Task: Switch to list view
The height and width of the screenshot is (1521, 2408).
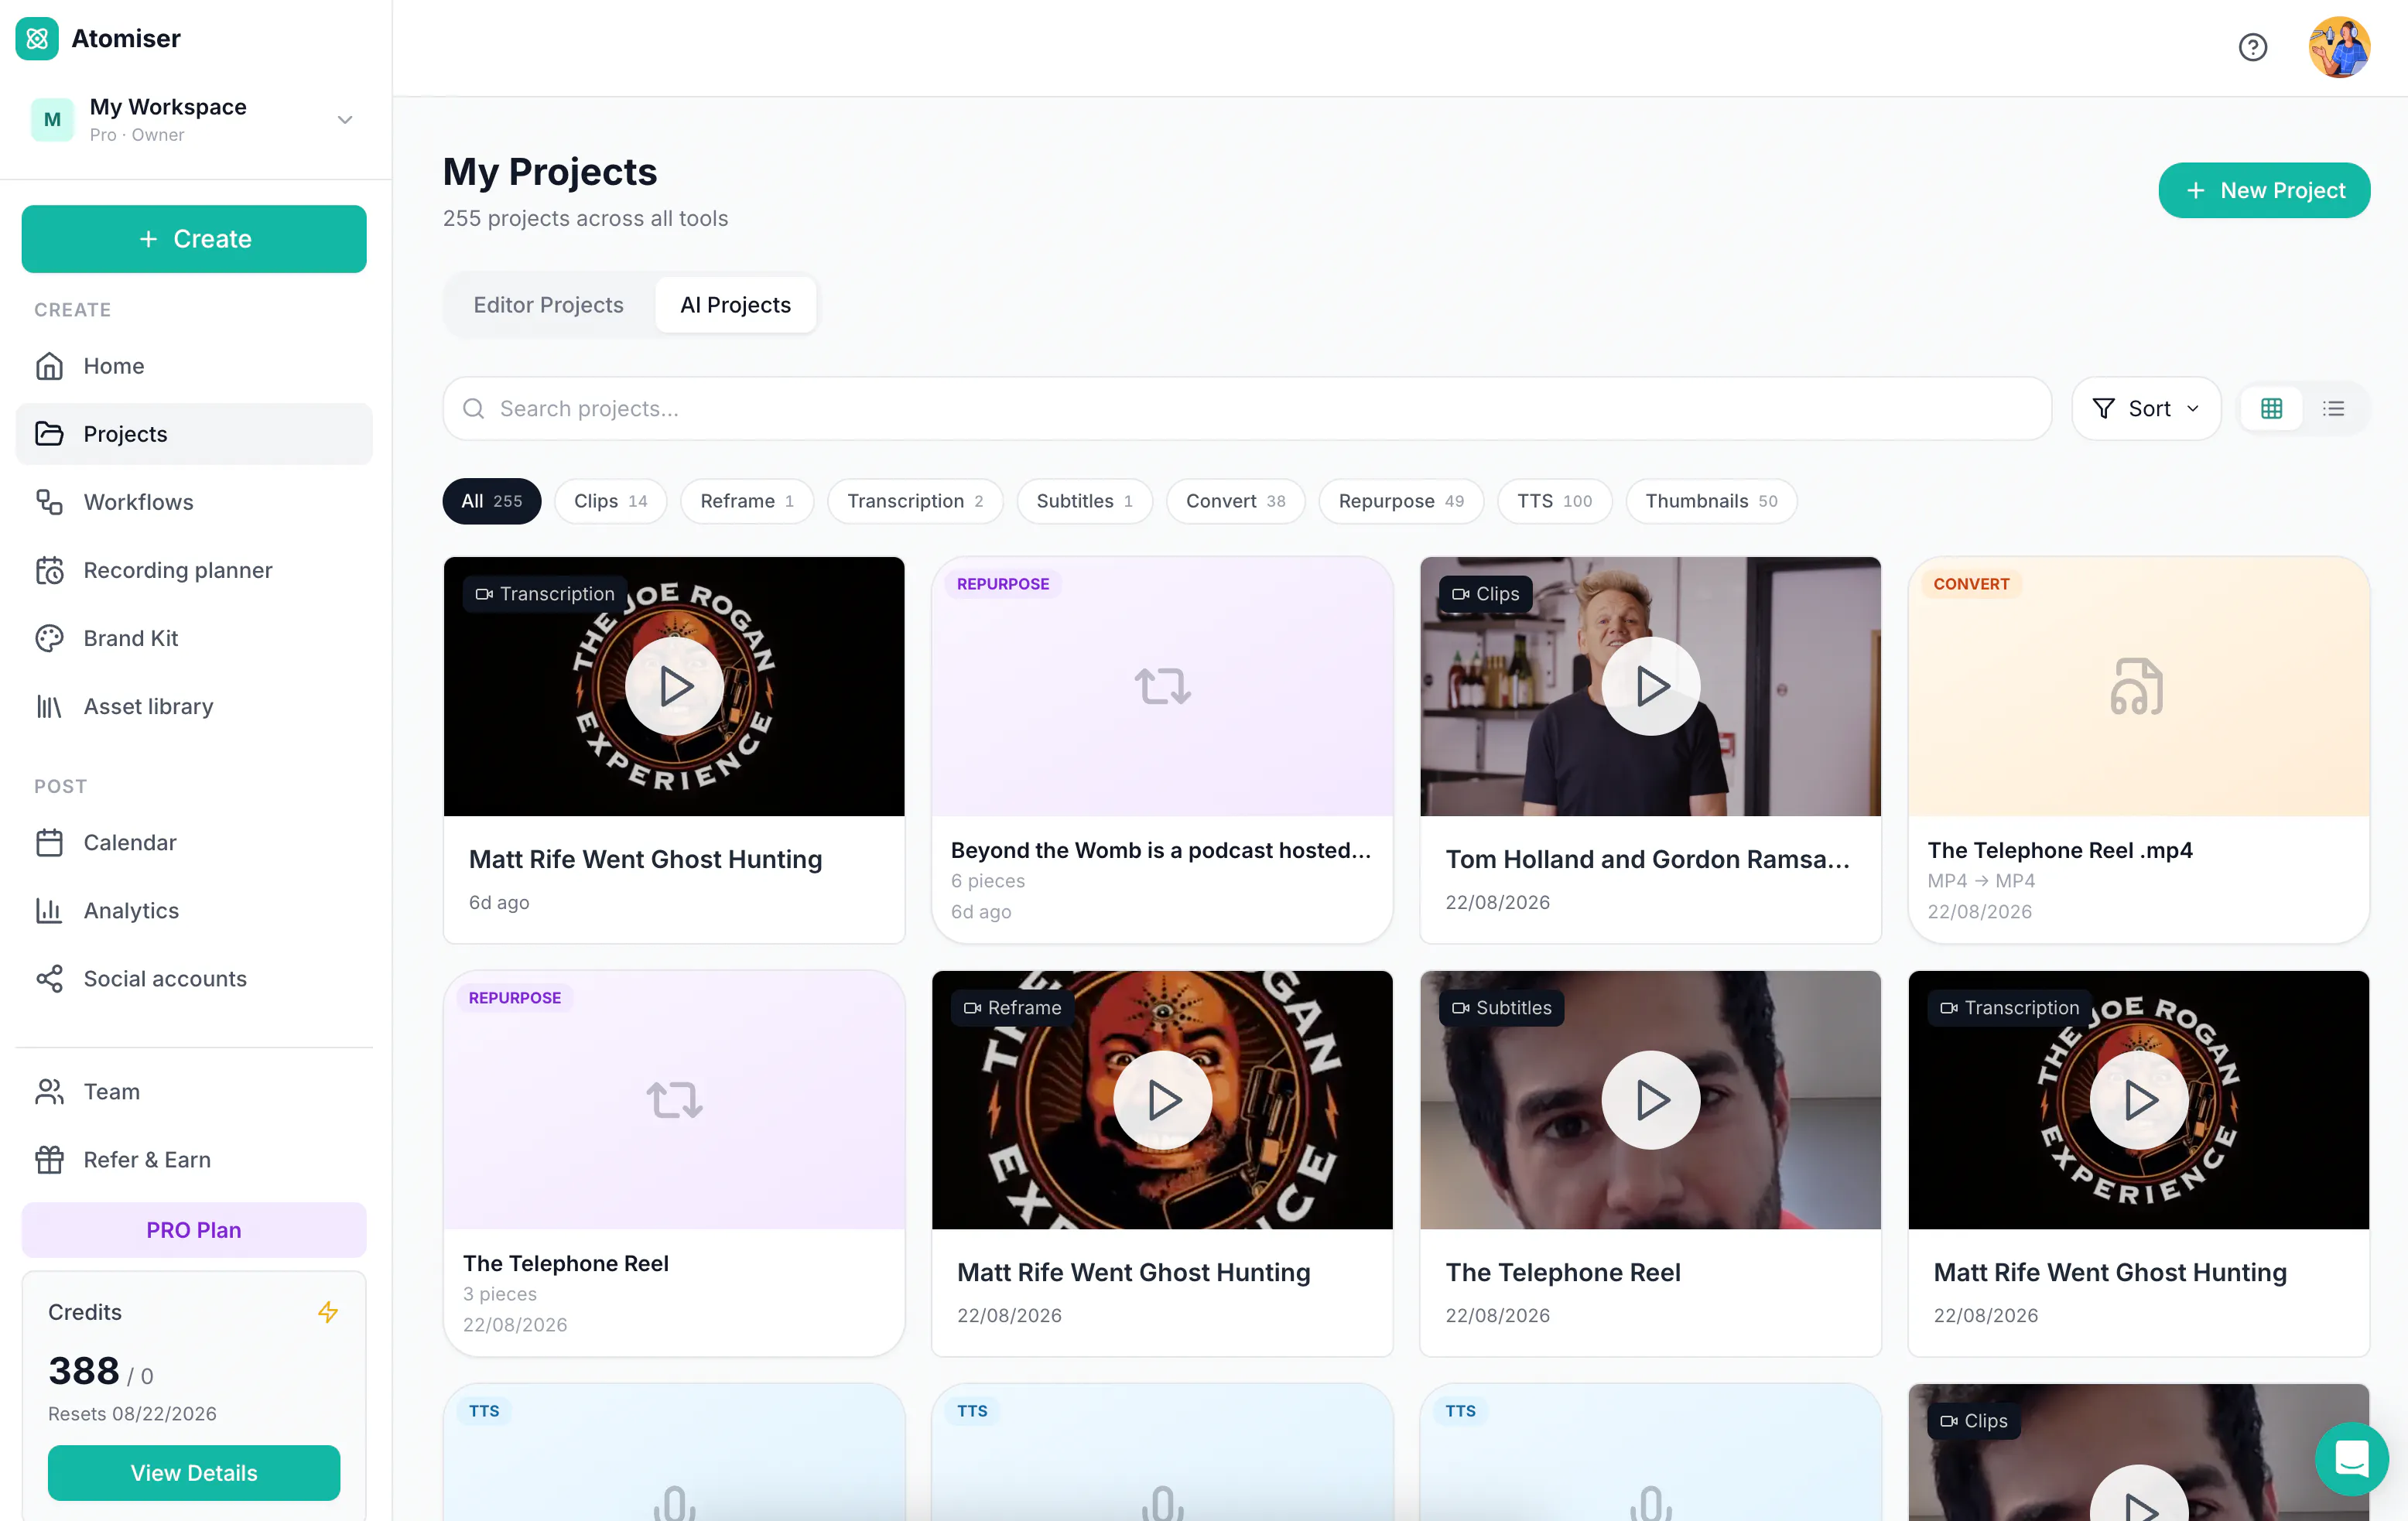Action: [2333, 408]
